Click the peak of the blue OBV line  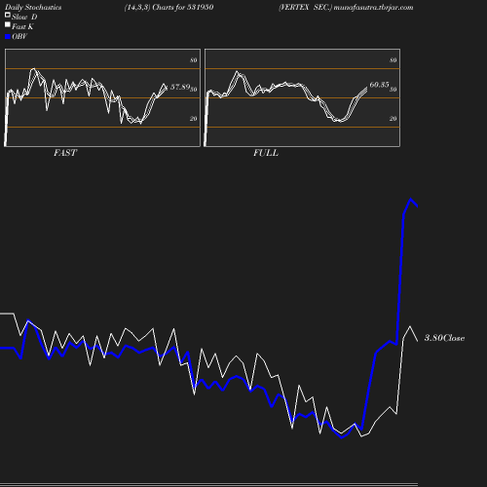pos(411,199)
